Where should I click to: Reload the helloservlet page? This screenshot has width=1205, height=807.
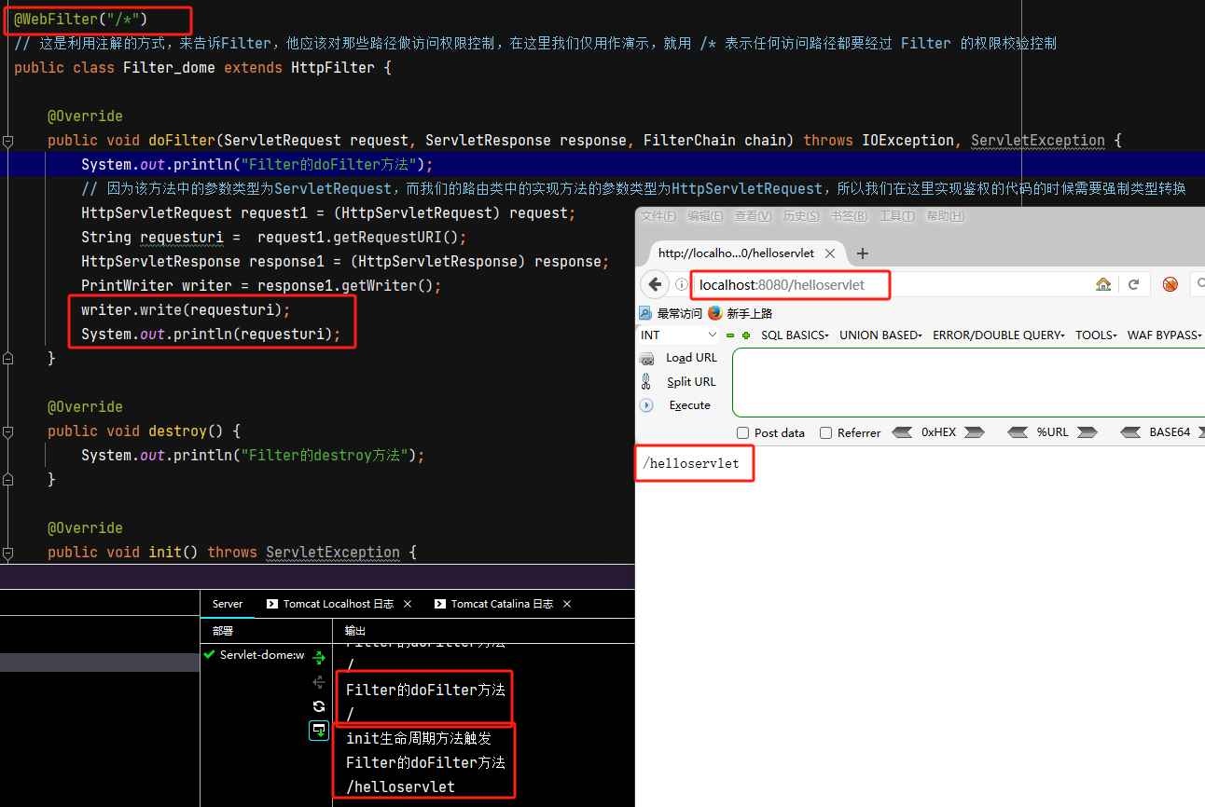coord(1134,284)
